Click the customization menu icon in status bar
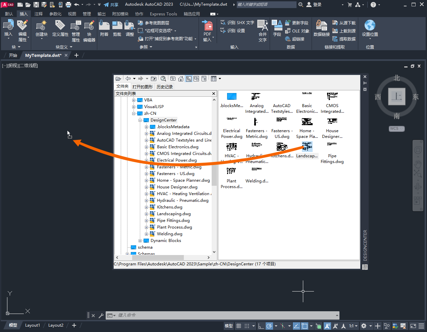 (x=421, y=326)
